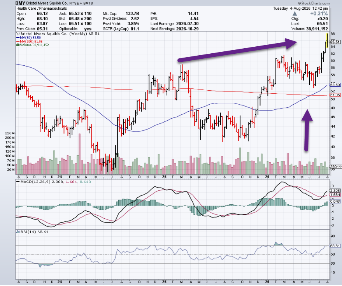Image resolution: width=342 pixels, height=286 pixels.
Task: Click the Bid quote 65.48 x 200
Action: point(80,19)
